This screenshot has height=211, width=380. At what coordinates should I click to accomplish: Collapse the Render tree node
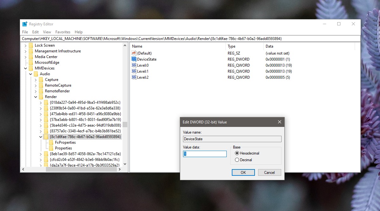pos(35,97)
